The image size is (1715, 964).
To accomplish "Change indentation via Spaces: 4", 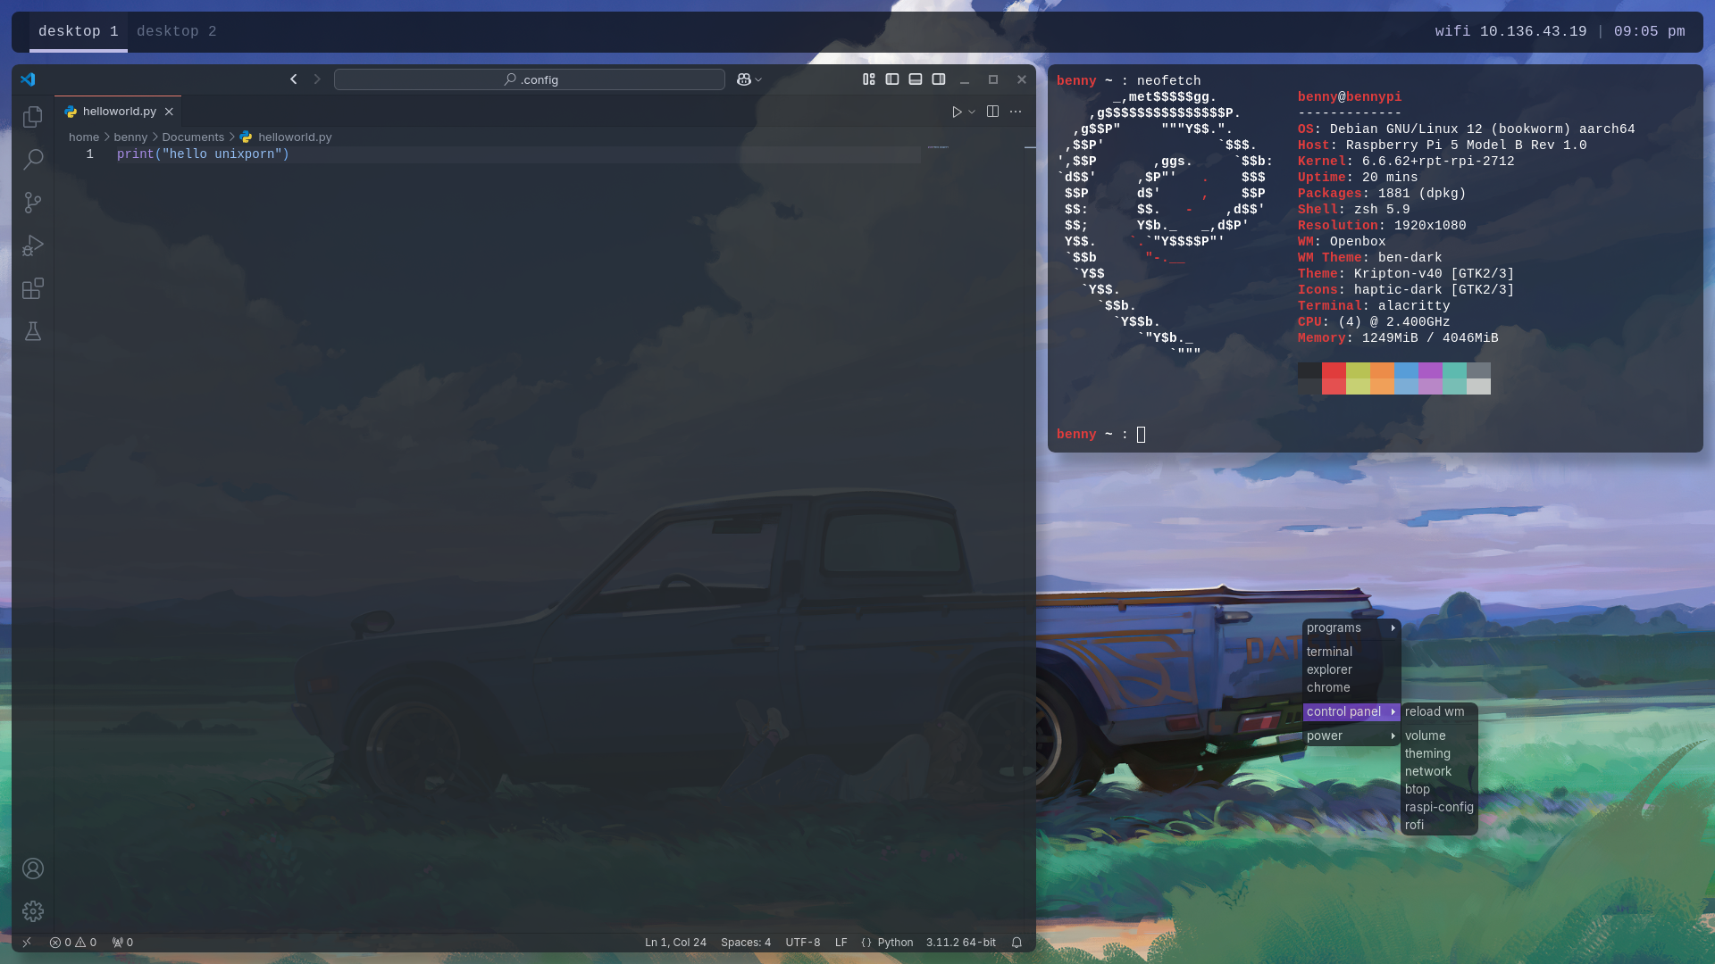I will [746, 942].
